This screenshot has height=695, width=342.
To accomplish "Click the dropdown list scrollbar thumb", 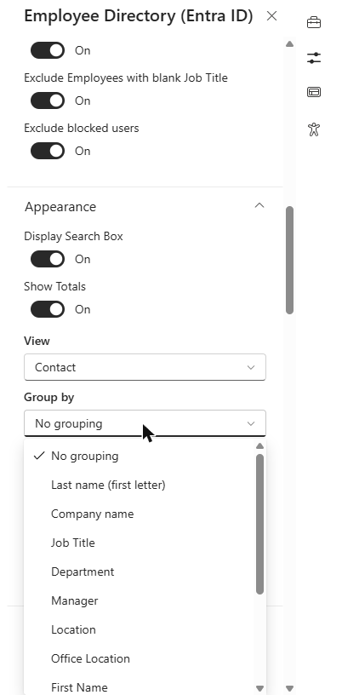I will [x=260, y=524].
